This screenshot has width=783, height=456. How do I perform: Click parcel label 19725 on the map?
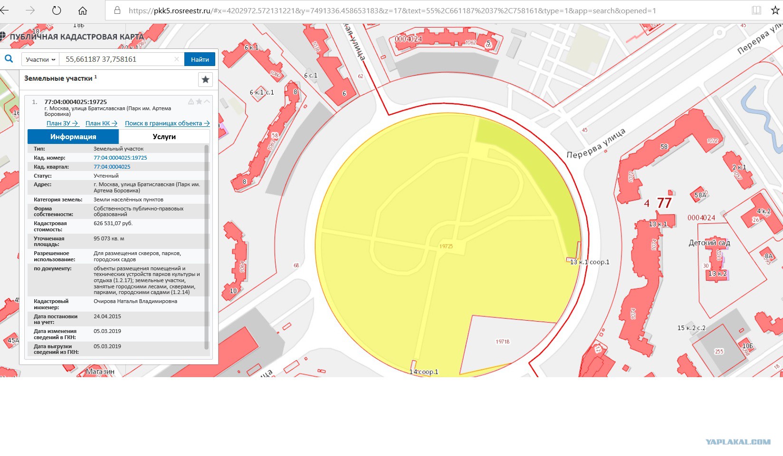click(x=446, y=246)
